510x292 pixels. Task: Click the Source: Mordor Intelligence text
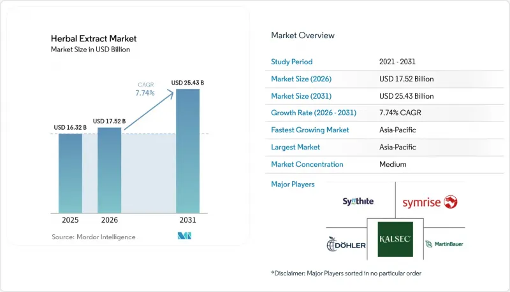pos(93,237)
